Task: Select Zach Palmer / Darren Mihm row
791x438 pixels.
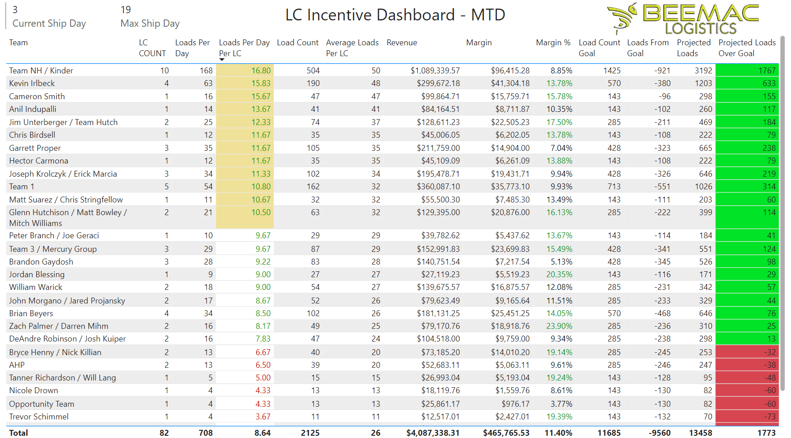Action: click(x=392, y=326)
